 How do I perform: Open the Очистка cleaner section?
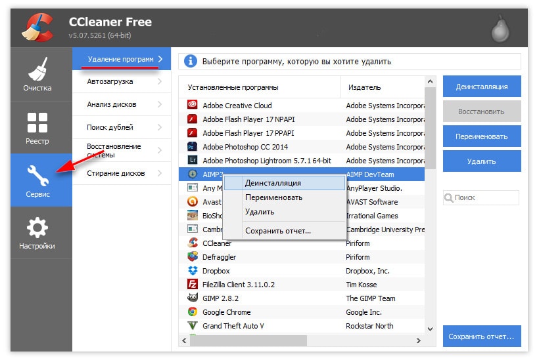pyautogui.click(x=41, y=73)
